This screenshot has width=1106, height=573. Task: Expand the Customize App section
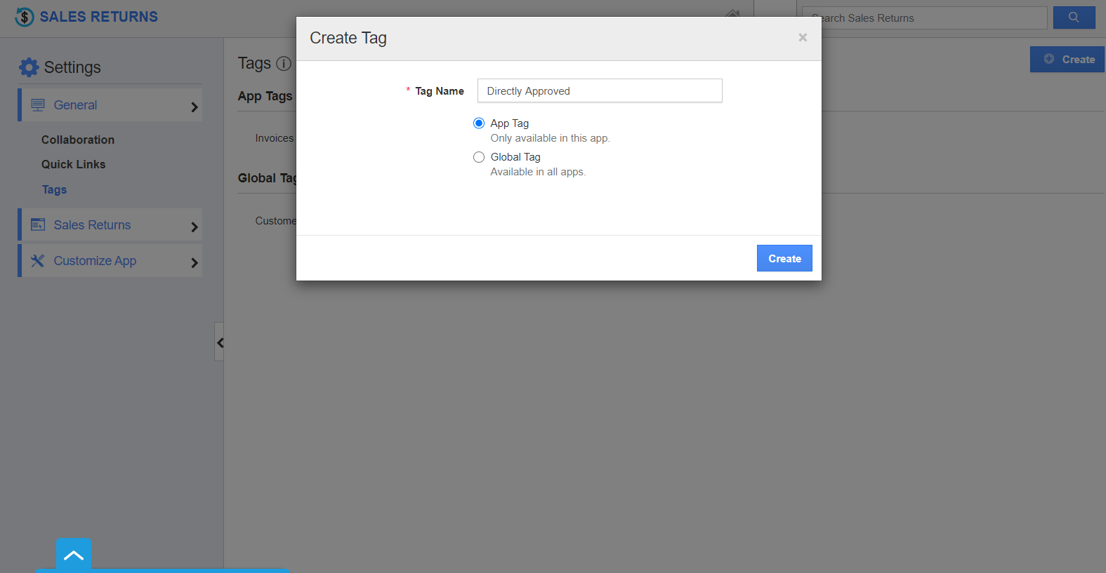pyautogui.click(x=195, y=261)
